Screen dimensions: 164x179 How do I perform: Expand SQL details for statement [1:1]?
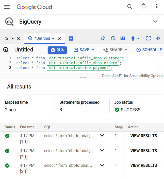tap(102, 136)
